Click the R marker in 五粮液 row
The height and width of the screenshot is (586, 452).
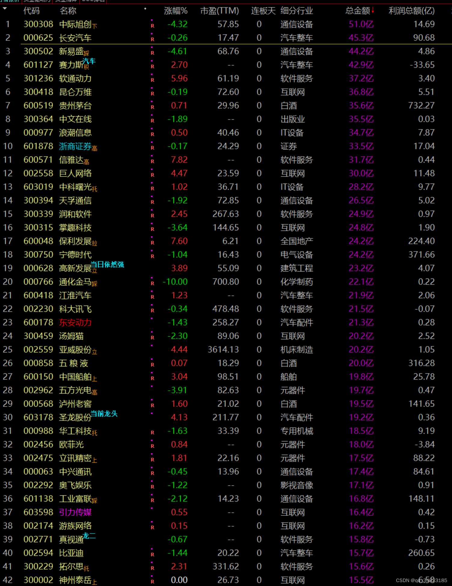click(x=152, y=365)
